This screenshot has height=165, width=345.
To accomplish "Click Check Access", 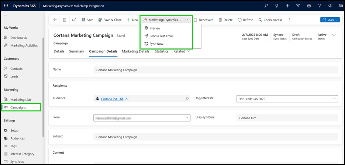I will [270, 20].
